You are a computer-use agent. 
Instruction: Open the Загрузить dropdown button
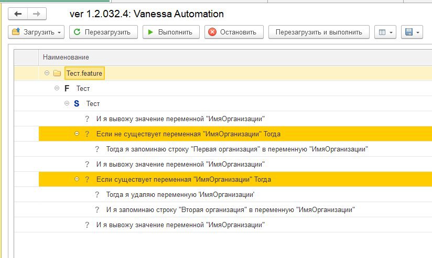pyautogui.click(x=36, y=32)
